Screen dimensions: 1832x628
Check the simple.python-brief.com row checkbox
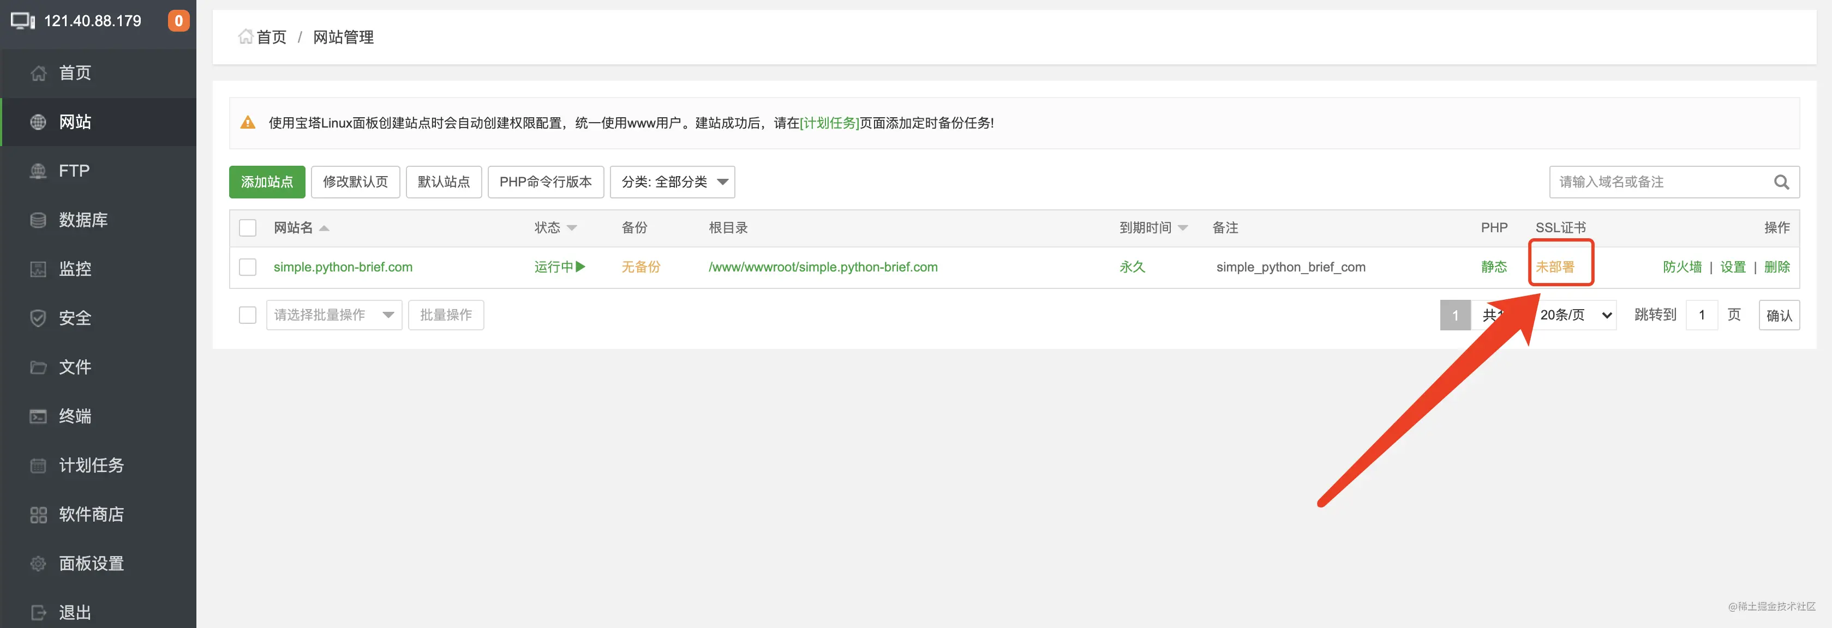click(248, 267)
